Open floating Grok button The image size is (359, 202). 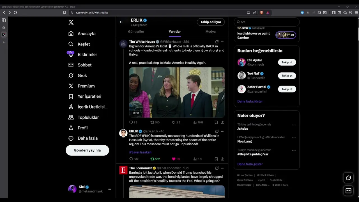click(x=348, y=178)
